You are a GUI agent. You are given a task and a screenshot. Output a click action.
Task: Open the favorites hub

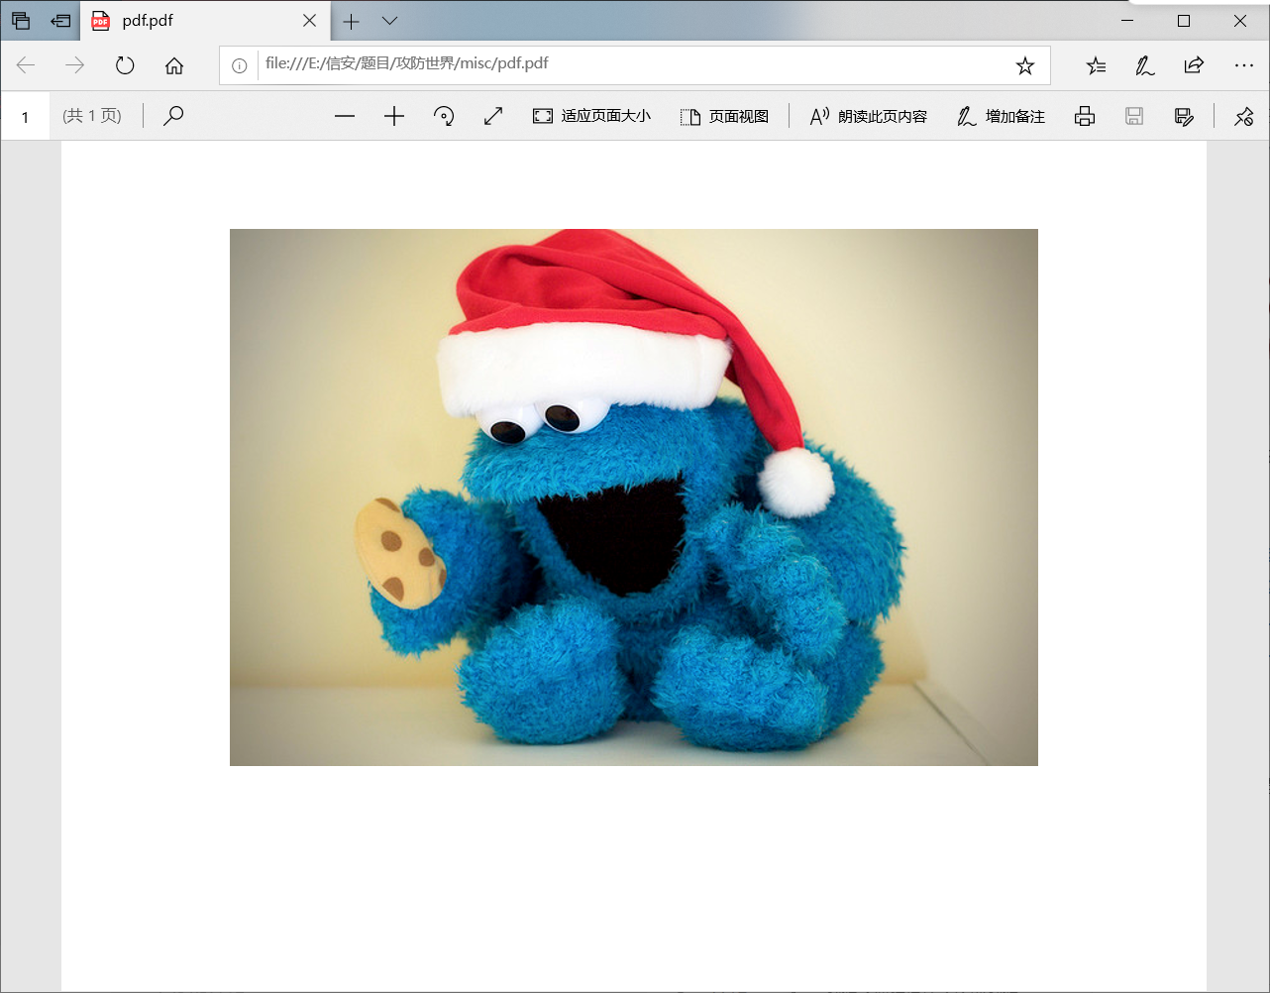tap(1096, 65)
